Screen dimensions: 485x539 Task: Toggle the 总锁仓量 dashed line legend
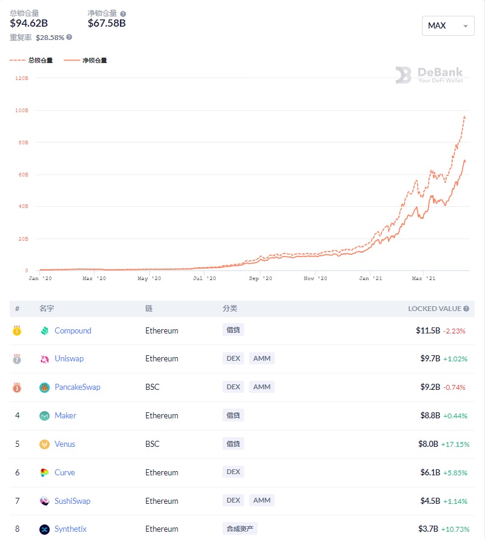(x=32, y=61)
